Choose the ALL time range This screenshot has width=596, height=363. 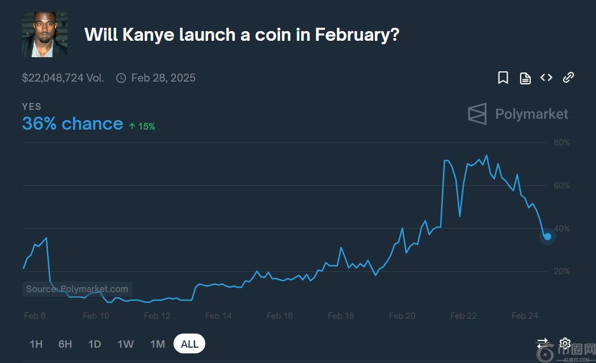tap(189, 344)
